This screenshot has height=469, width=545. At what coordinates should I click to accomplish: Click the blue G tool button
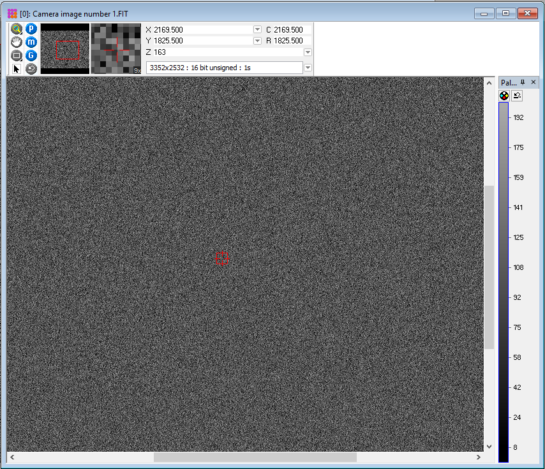(31, 55)
